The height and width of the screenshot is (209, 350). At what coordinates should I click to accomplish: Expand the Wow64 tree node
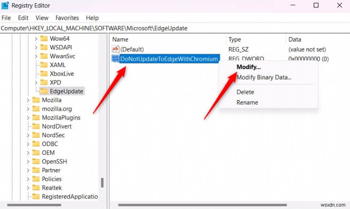click(x=36, y=39)
